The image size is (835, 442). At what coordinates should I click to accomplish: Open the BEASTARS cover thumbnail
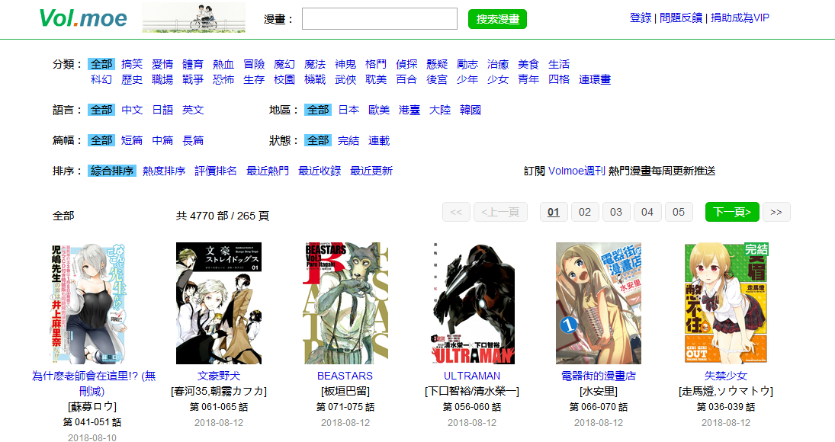345,303
